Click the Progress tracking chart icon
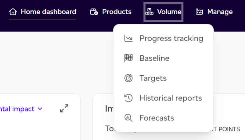The width and height of the screenshot is (245, 140). [x=128, y=38]
